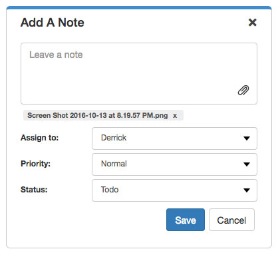278x253 pixels.
Task: Click the blue header bar of the dialog
Action: 139,8
